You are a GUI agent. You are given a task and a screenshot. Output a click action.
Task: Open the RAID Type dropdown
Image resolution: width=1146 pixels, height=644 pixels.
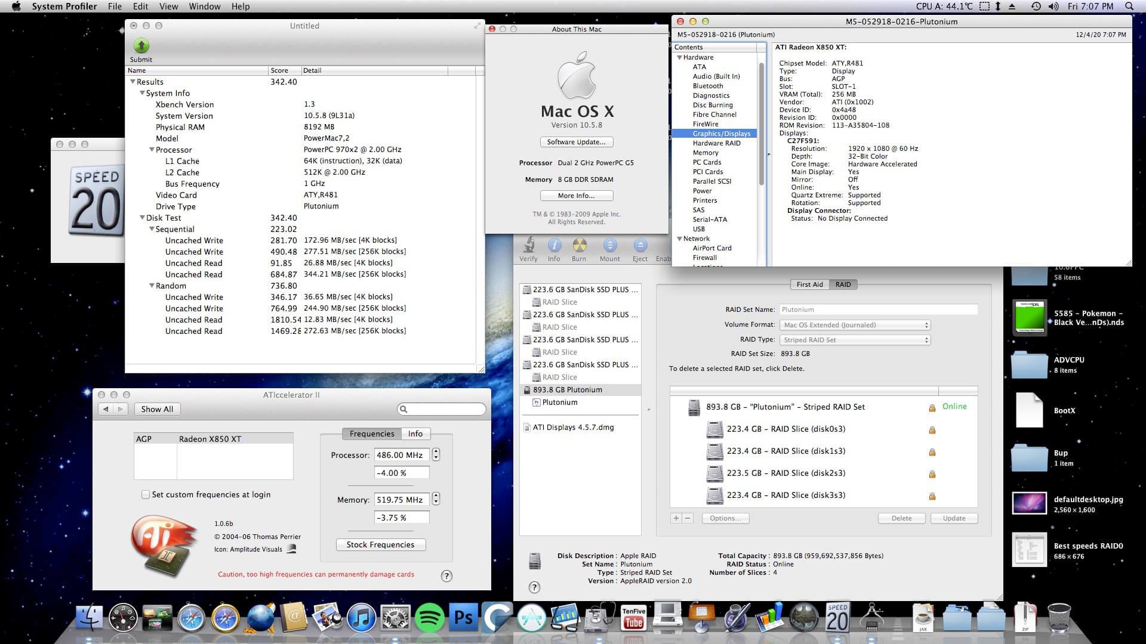[x=855, y=340]
